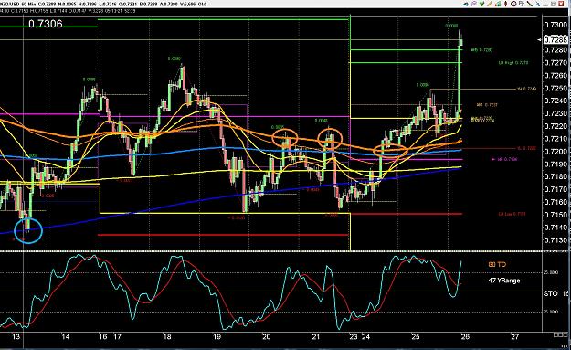571x350 pixels.
Task: Select the yellow pencil drawing tool
Action: 490,4
